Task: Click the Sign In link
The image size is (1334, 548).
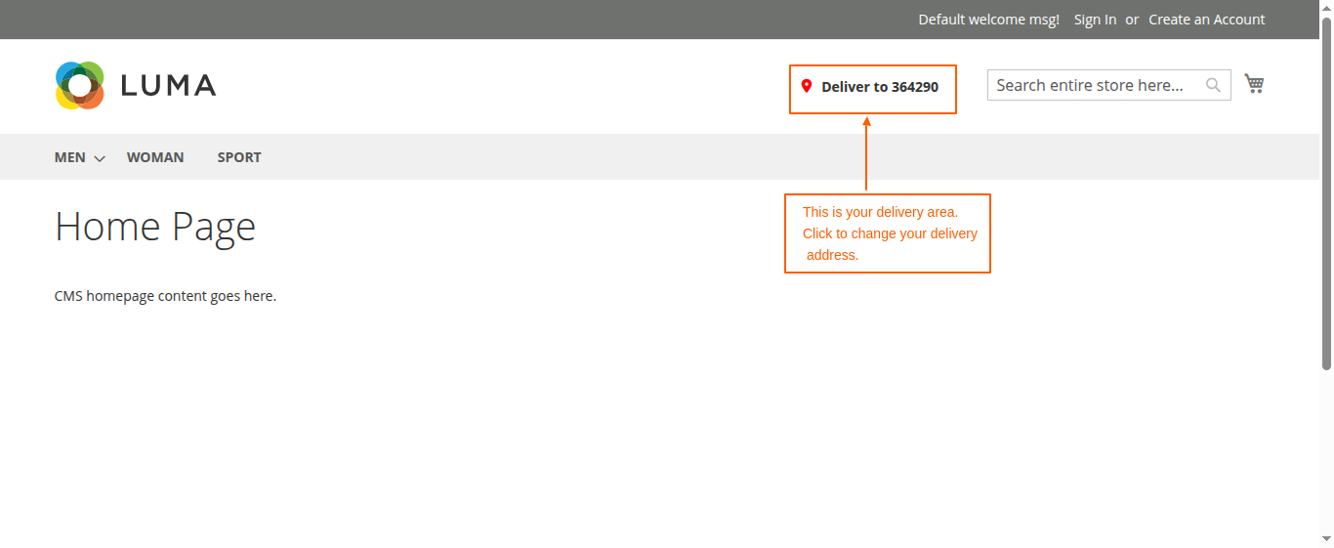Action: click(1095, 20)
